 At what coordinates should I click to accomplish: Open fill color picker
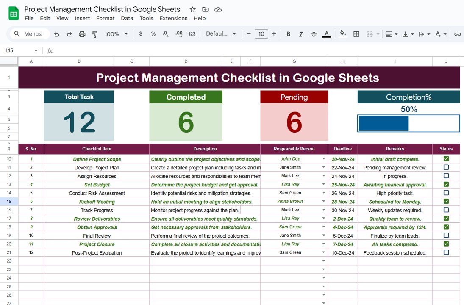[343, 33]
